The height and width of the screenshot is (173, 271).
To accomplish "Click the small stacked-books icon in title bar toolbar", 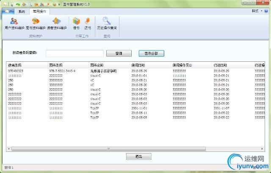I will coord(54,4).
